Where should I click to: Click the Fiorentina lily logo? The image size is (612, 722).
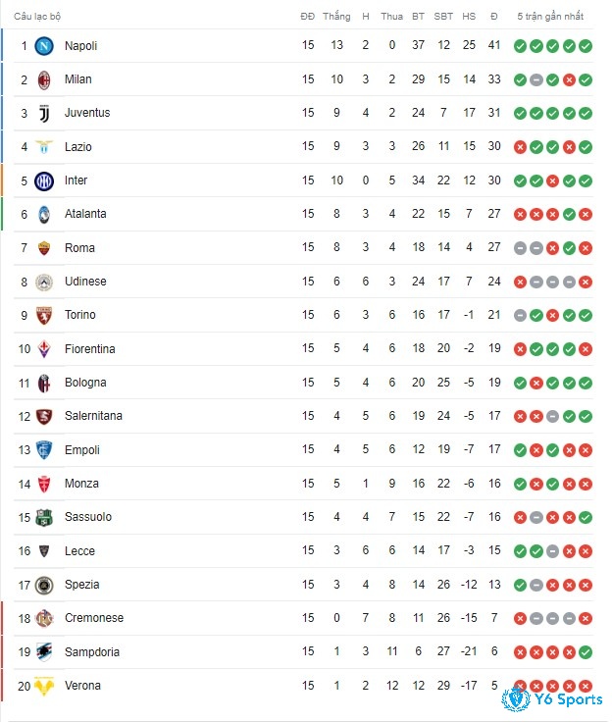point(44,349)
